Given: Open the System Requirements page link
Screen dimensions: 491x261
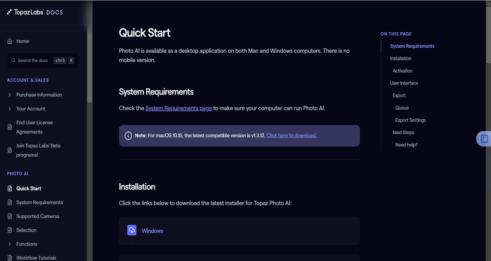Looking at the screenshot, I should (x=179, y=108).
